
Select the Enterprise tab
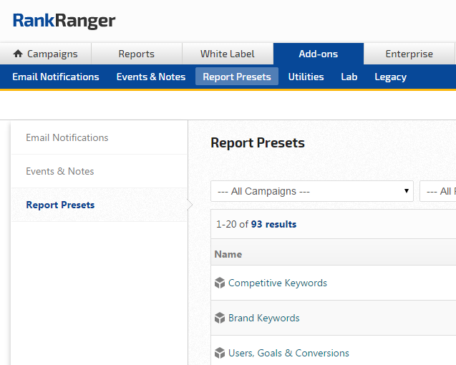coord(409,54)
